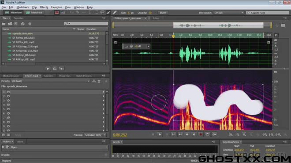Show the spectral frequency display
The image size is (291, 163).
(x=57, y=13)
